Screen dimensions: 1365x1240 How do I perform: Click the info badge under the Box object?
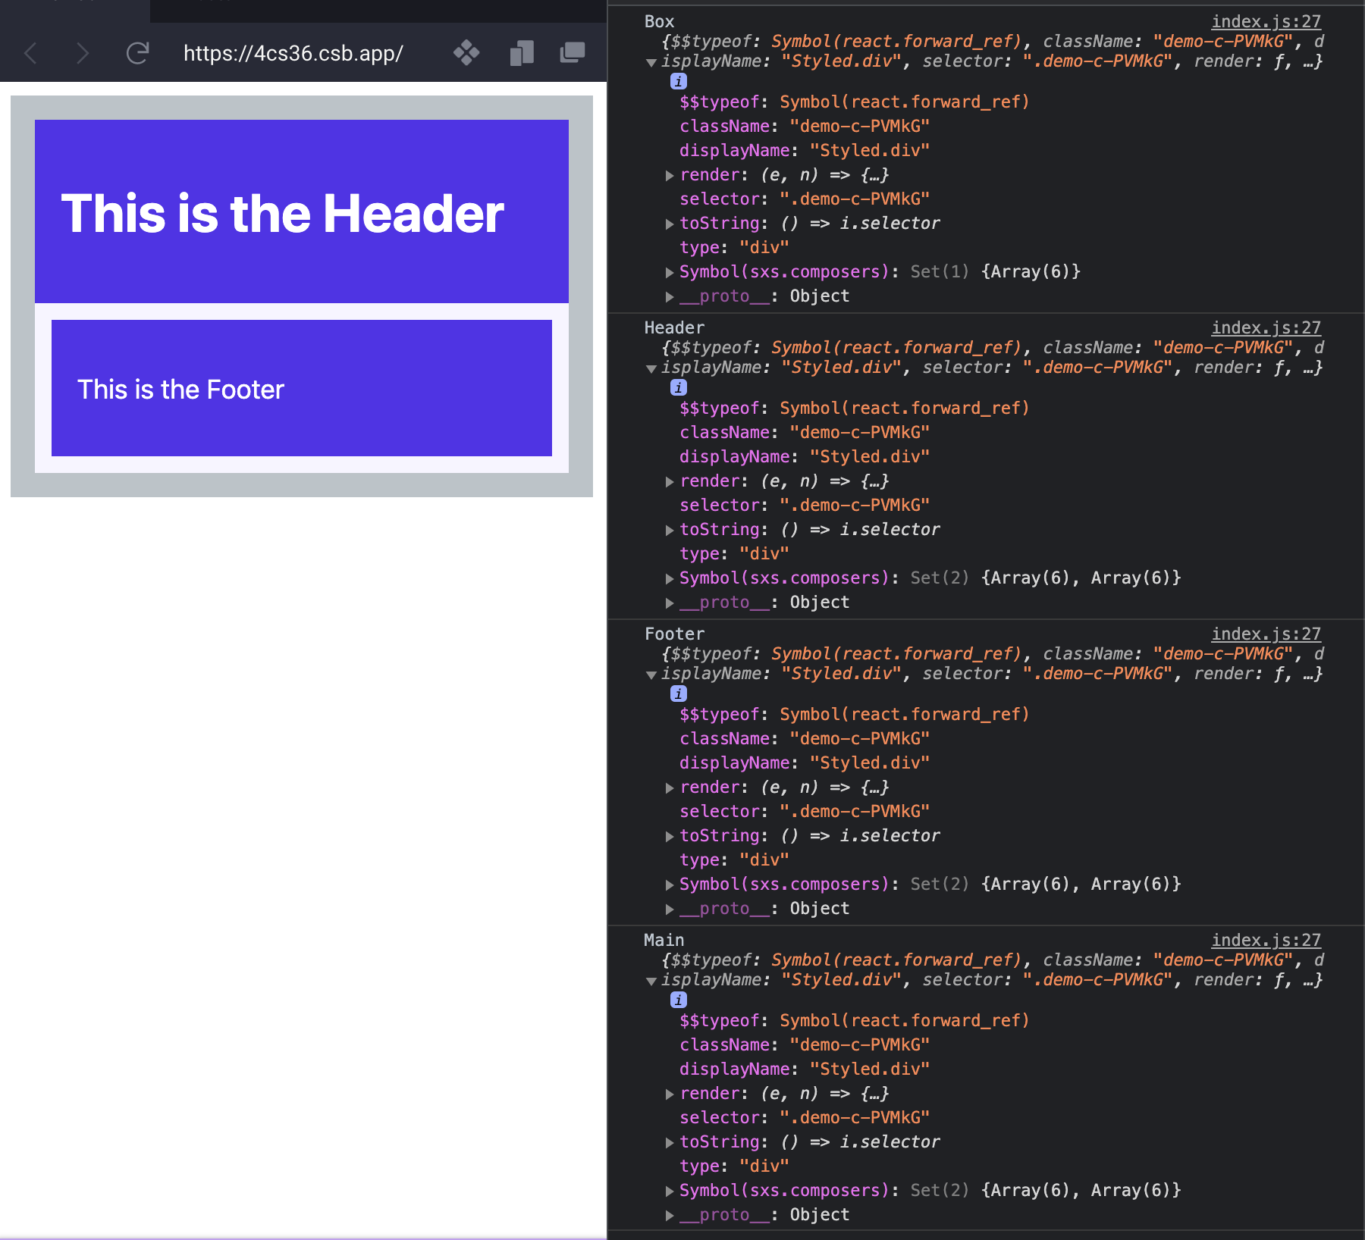click(x=677, y=81)
